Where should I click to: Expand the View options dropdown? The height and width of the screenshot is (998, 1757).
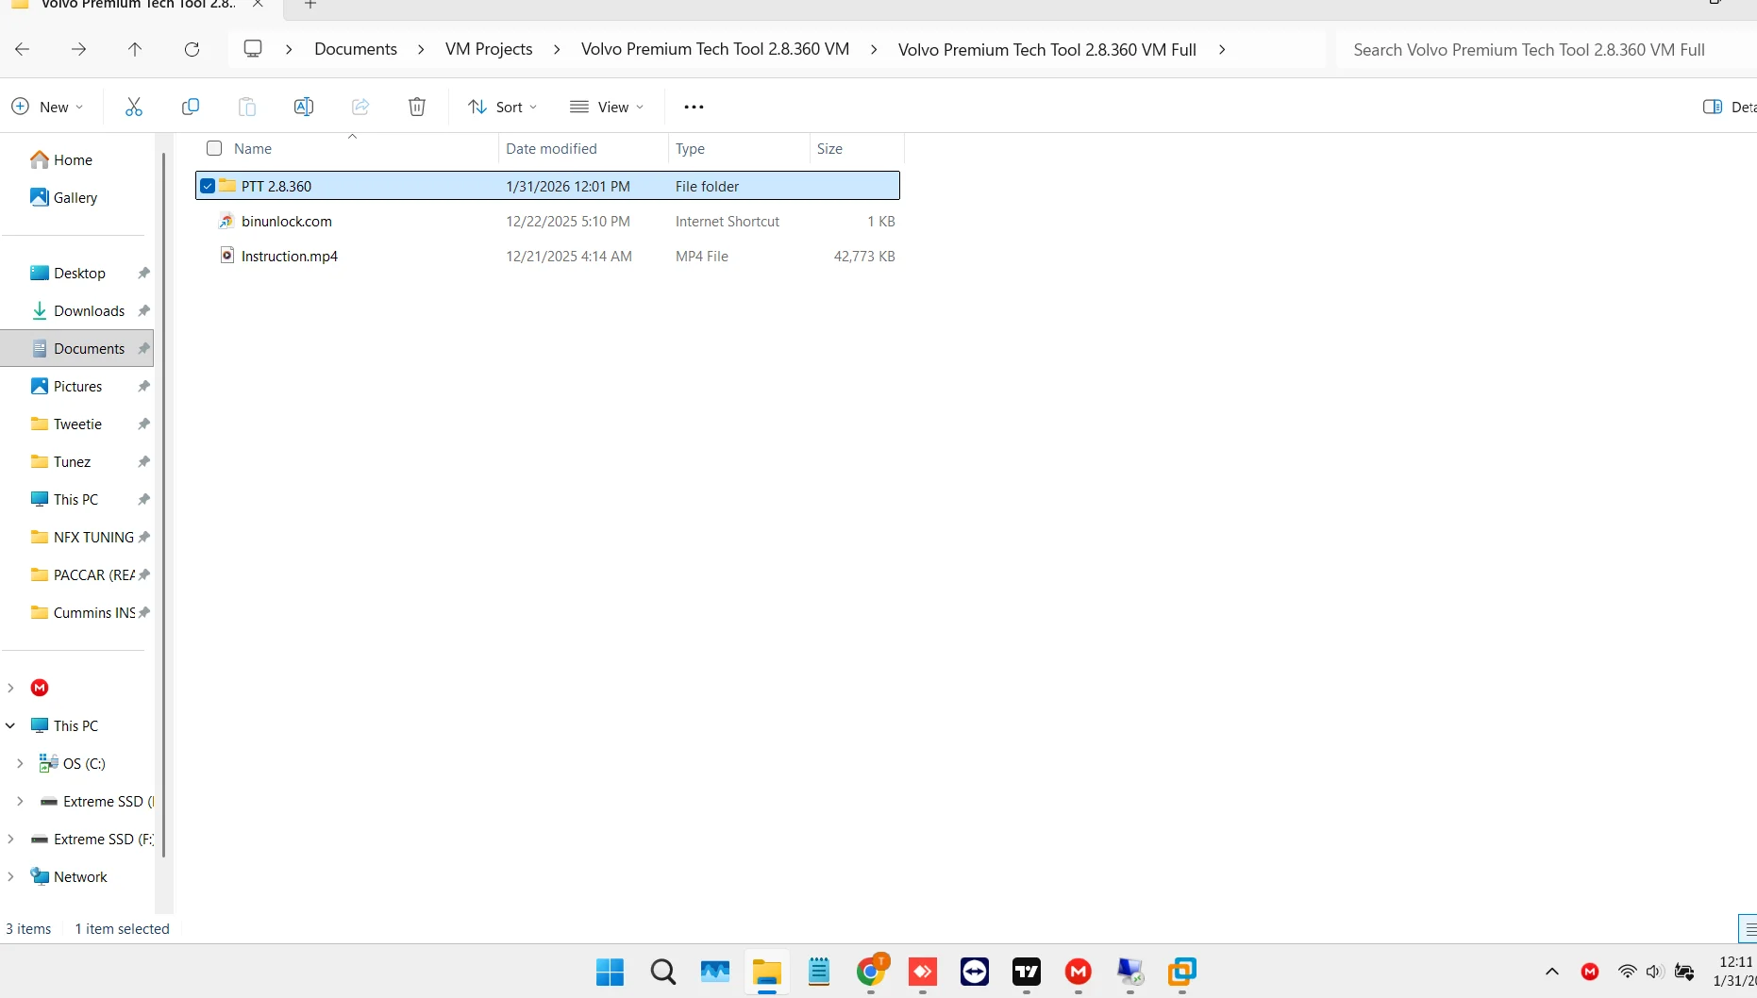click(x=607, y=107)
